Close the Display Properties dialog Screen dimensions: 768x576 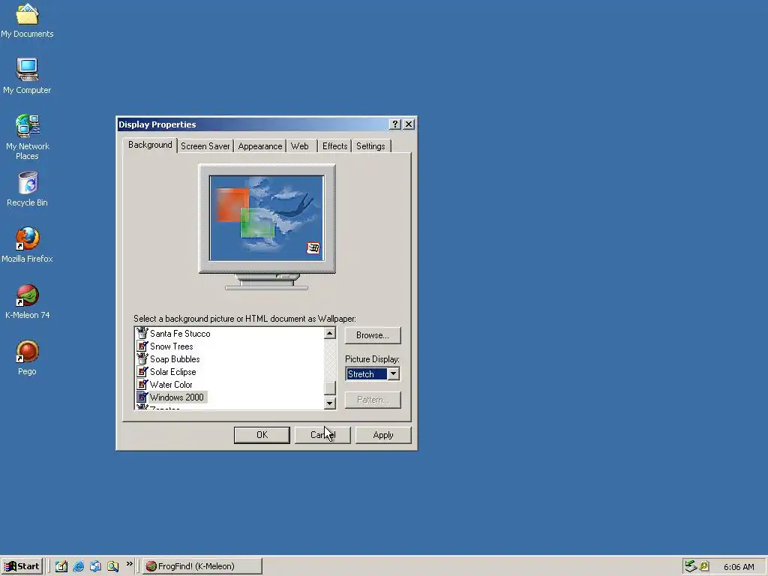409,124
